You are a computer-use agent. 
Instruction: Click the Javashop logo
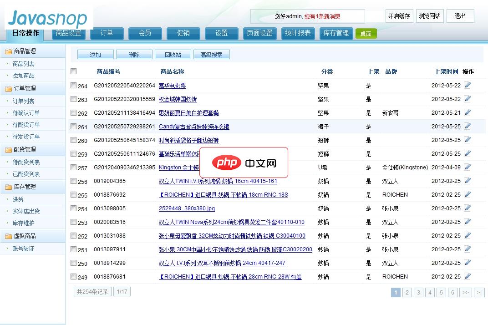pyautogui.click(x=46, y=18)
